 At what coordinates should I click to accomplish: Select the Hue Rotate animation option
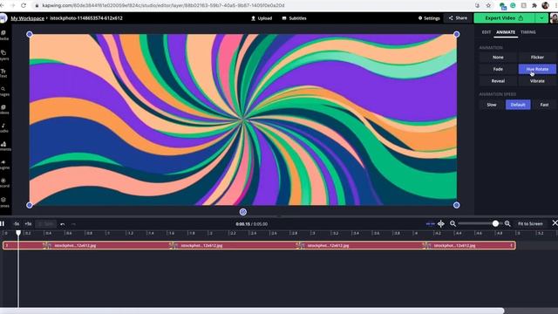[x=537, y=69]
